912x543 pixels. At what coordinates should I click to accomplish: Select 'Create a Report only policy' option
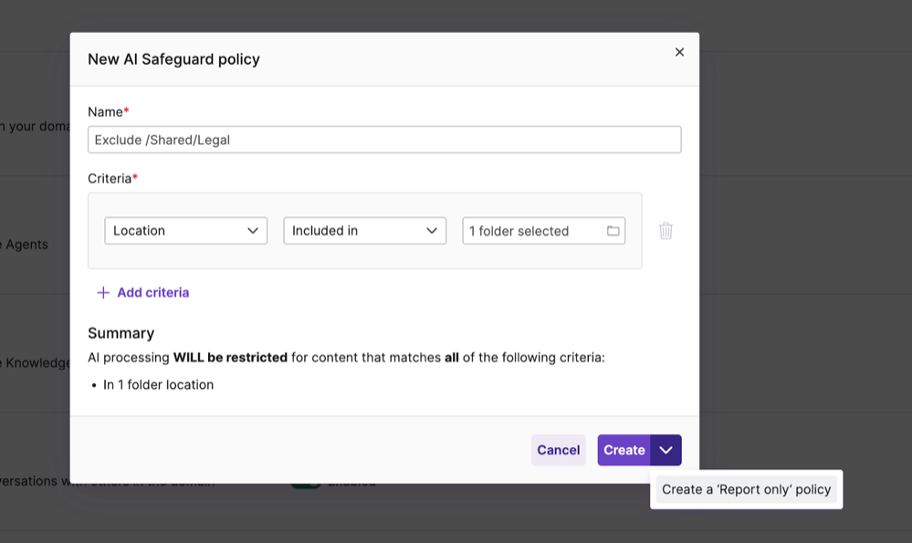(746, 489)
